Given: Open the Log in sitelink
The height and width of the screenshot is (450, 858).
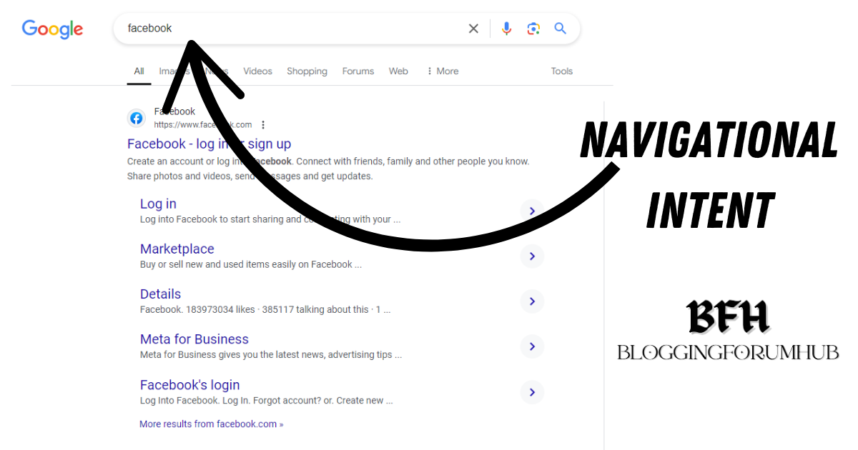Looking at the screenshot, I should 158,204.
